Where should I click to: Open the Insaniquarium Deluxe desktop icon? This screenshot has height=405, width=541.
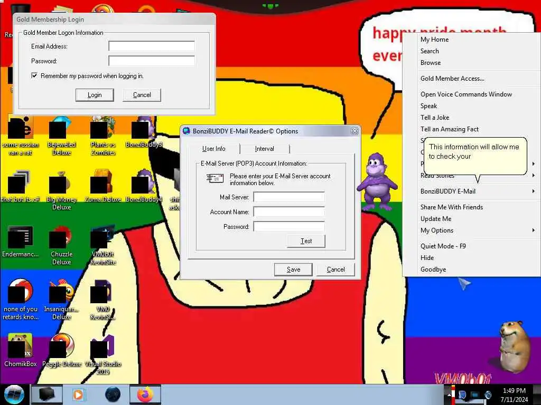(x=61, y=300)
